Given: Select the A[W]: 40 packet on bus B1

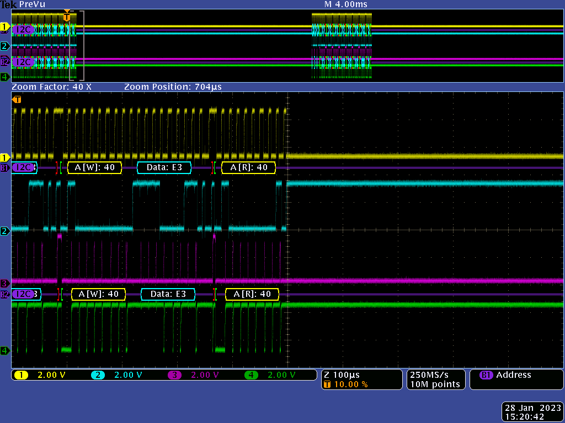Looking at the screenshot, I should point(95,167).
